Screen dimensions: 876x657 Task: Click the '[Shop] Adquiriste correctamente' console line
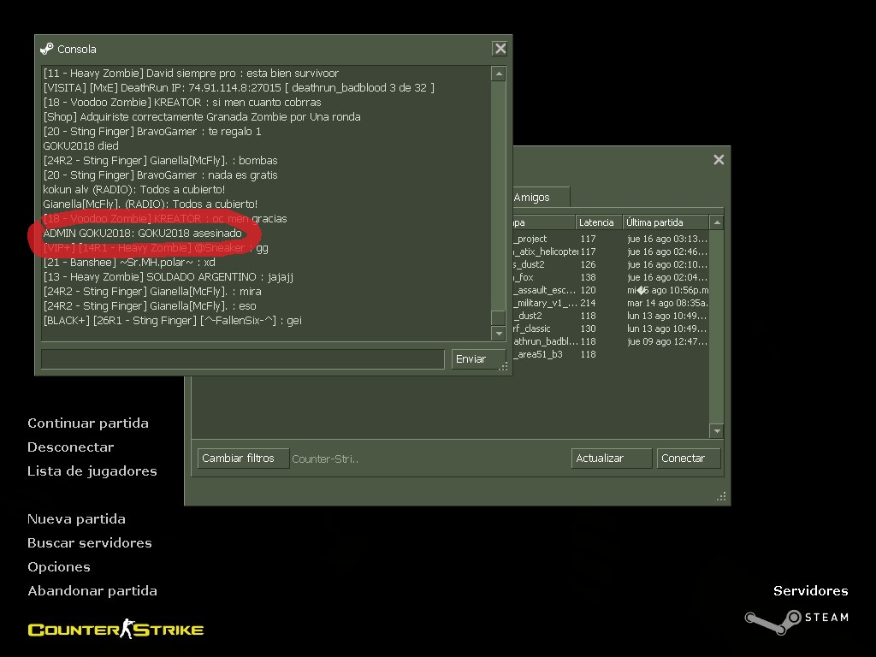click(202, 116)
